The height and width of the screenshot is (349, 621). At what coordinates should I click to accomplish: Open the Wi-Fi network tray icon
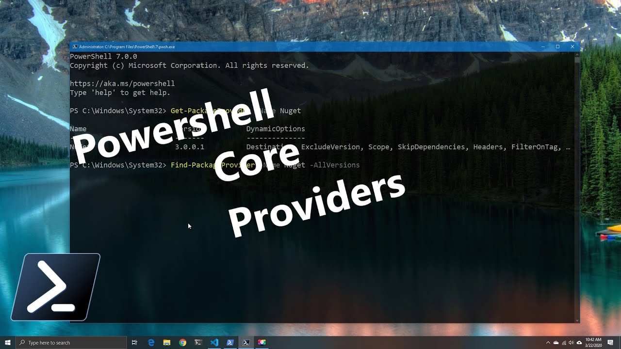564,343
